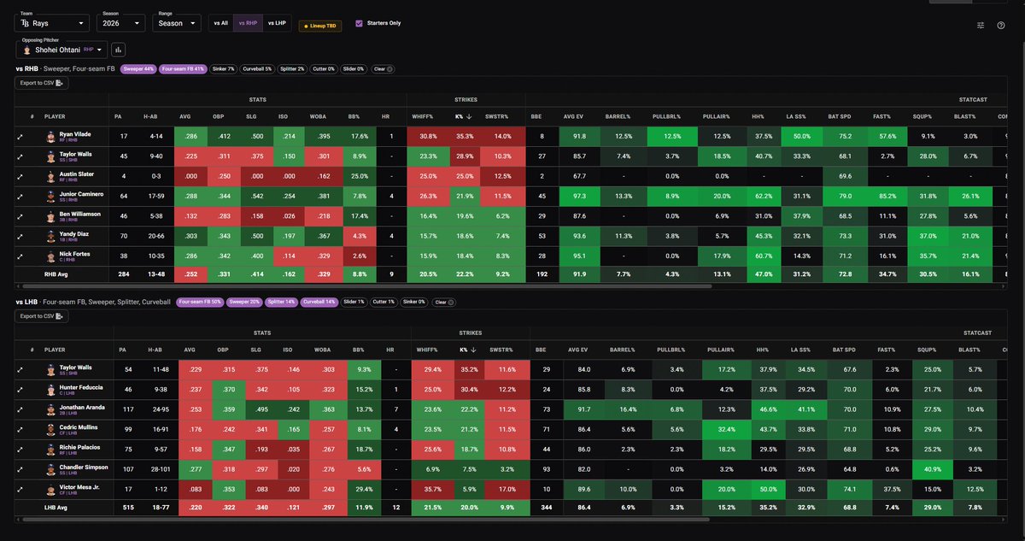The height and width of the screenshot is (541, 1025).
Task: Select the vs RHP tab
Action: pyautogui.click(x=248, y=23)
